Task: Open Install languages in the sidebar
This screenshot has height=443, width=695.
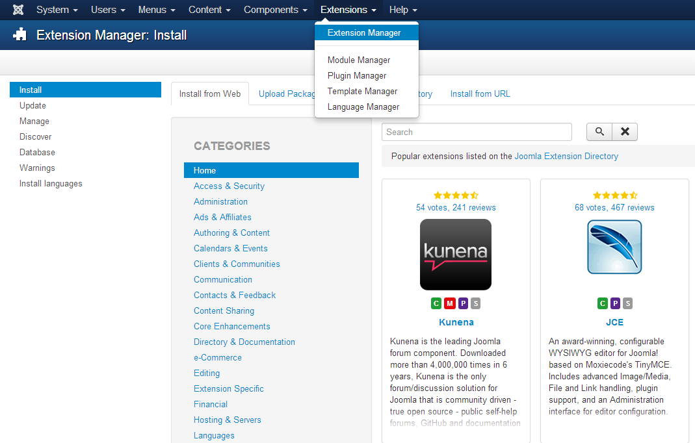Action: 51,183
